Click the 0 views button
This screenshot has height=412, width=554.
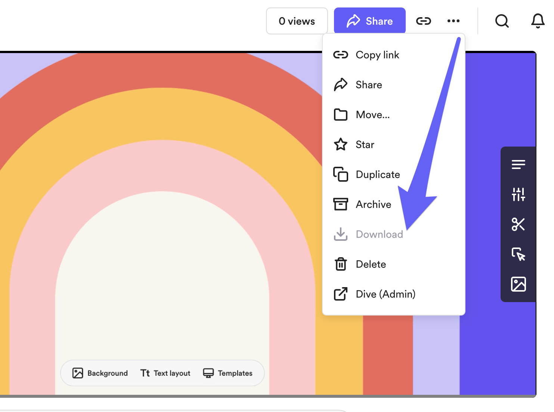297,21
